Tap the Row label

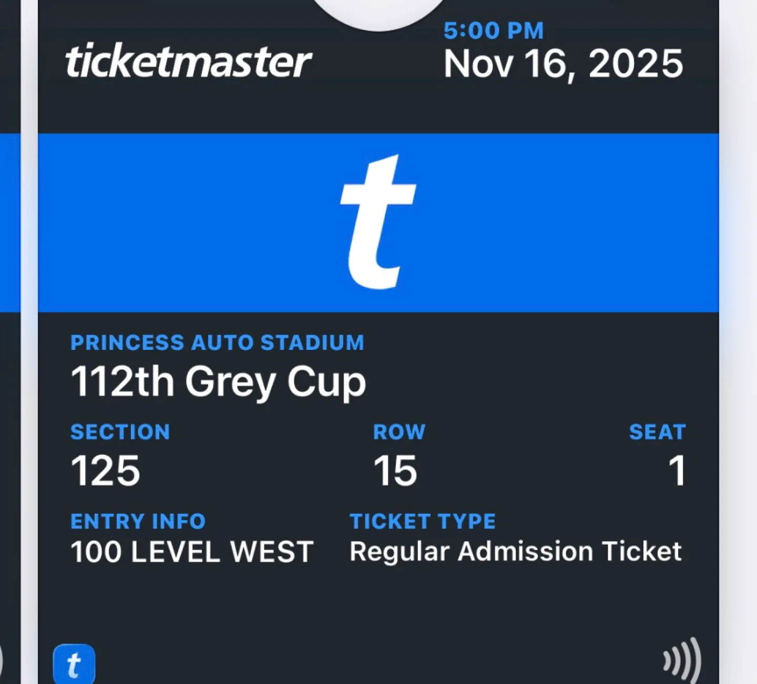click(x=399, y=432)
